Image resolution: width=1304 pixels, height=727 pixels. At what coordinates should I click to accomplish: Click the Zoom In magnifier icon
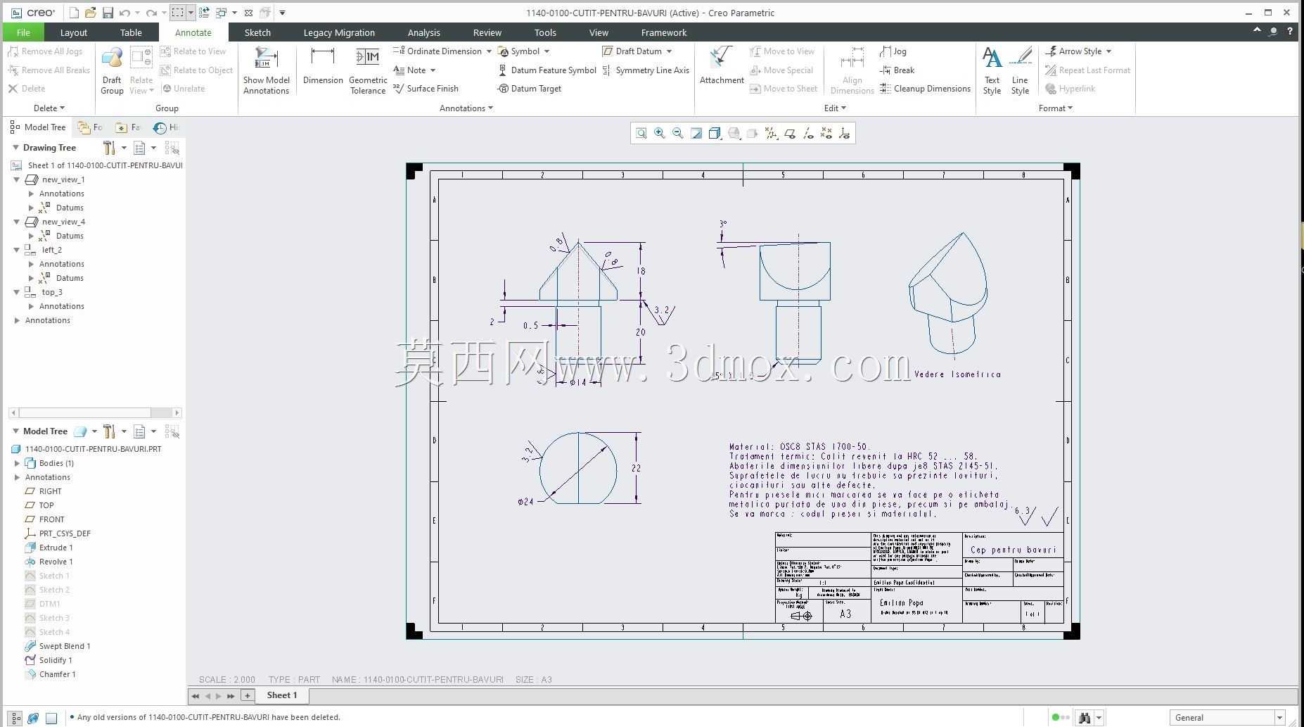(660, 133)
